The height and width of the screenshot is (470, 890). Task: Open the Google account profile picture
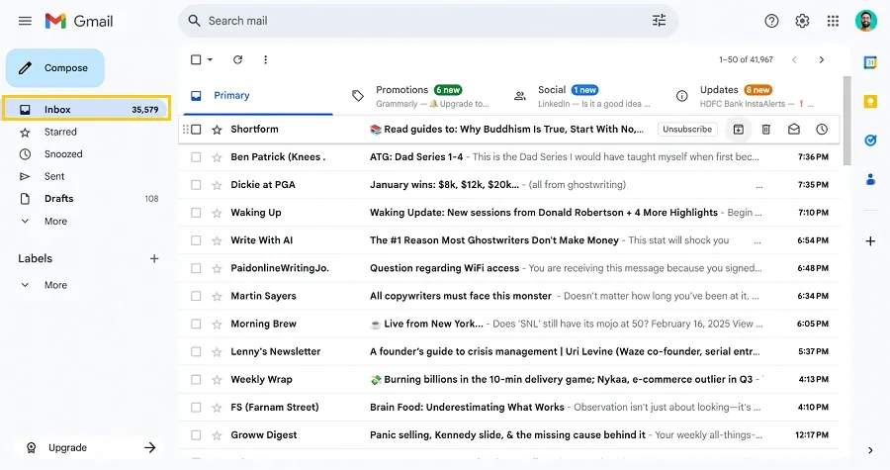coord(866,21)
